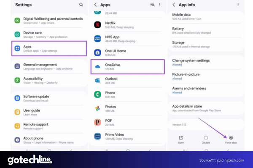Image resolution: width=253 pixels, height=168 pixels.
Task: Tap the One UI Home icon
Action: [97, 52]
